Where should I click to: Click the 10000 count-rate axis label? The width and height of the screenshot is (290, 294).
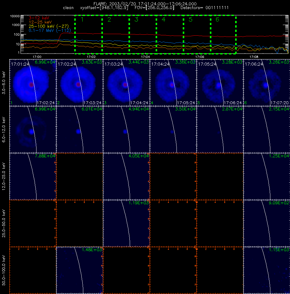(x=15, y=16)
